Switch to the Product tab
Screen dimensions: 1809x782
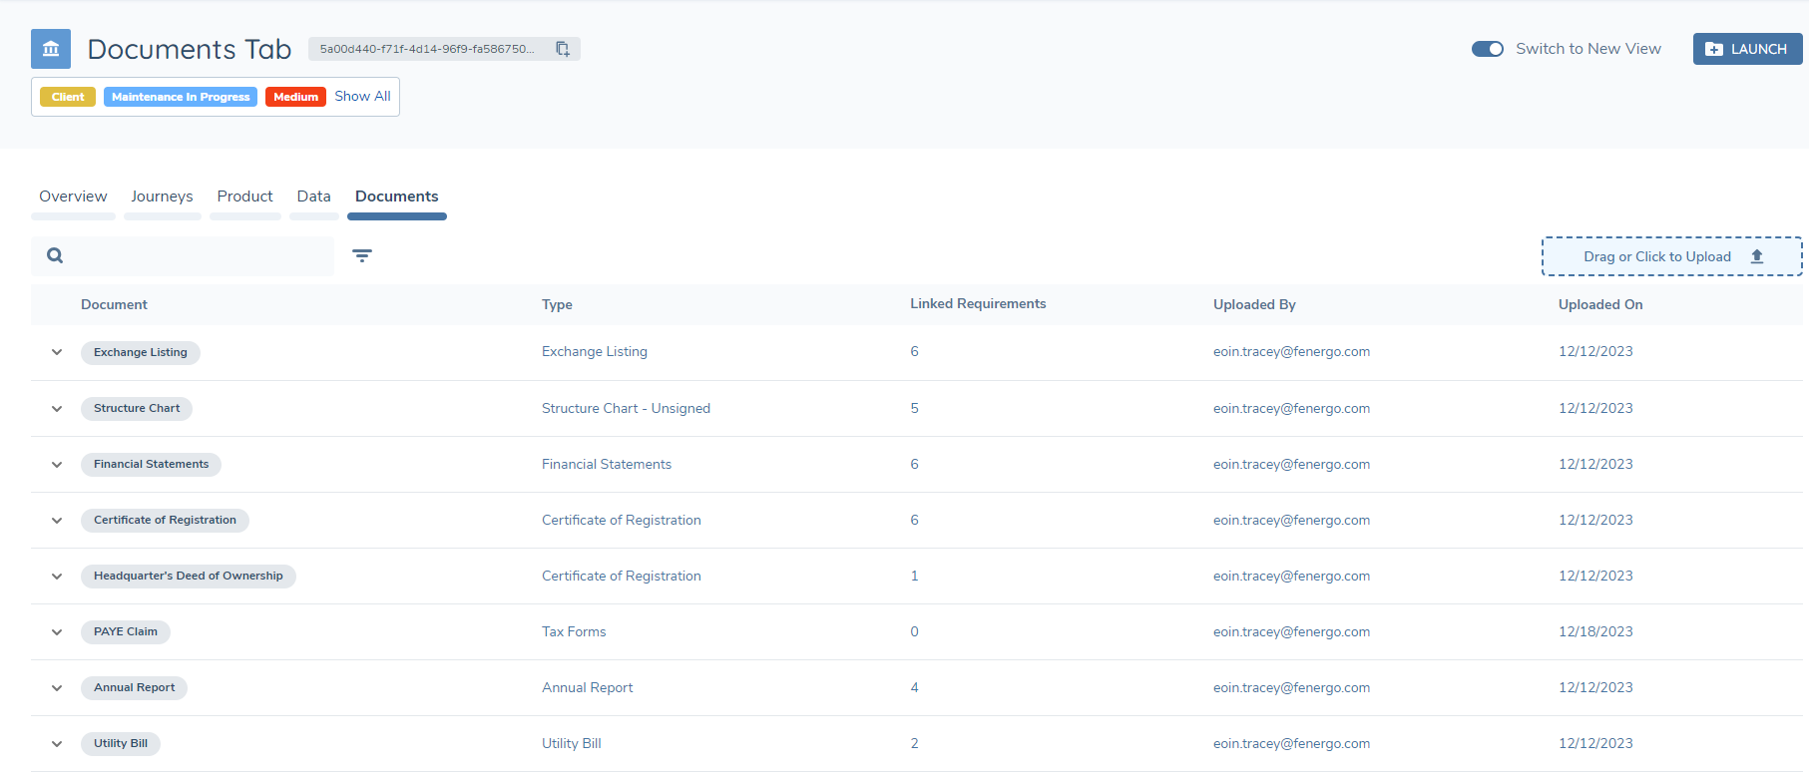coord(244,196)
